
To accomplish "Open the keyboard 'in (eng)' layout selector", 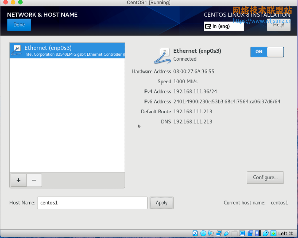I will (223, 26).
